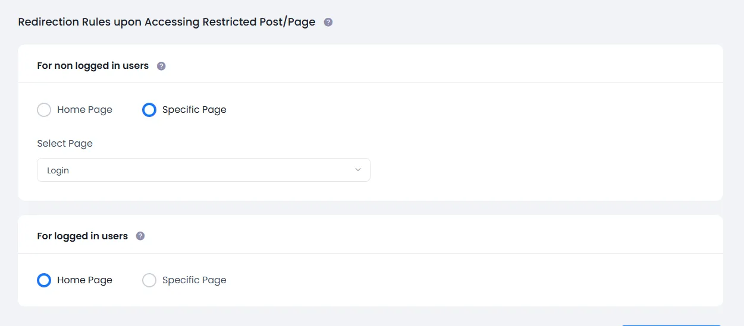This screenshot has width=744, height=326.
Task: Click the chevron arrow in Select Page dropdown
Action: click(358, 170)
